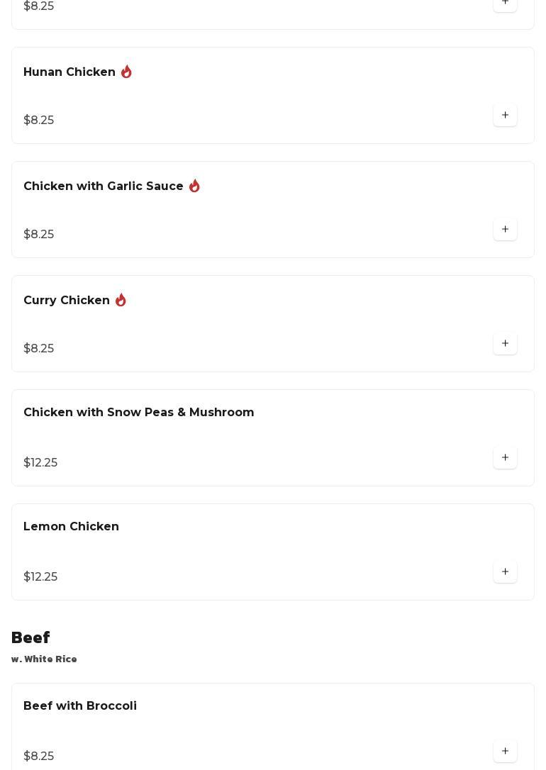
Task: Click the Beef with Broccoli title
Action: click(x=80, y=706)
